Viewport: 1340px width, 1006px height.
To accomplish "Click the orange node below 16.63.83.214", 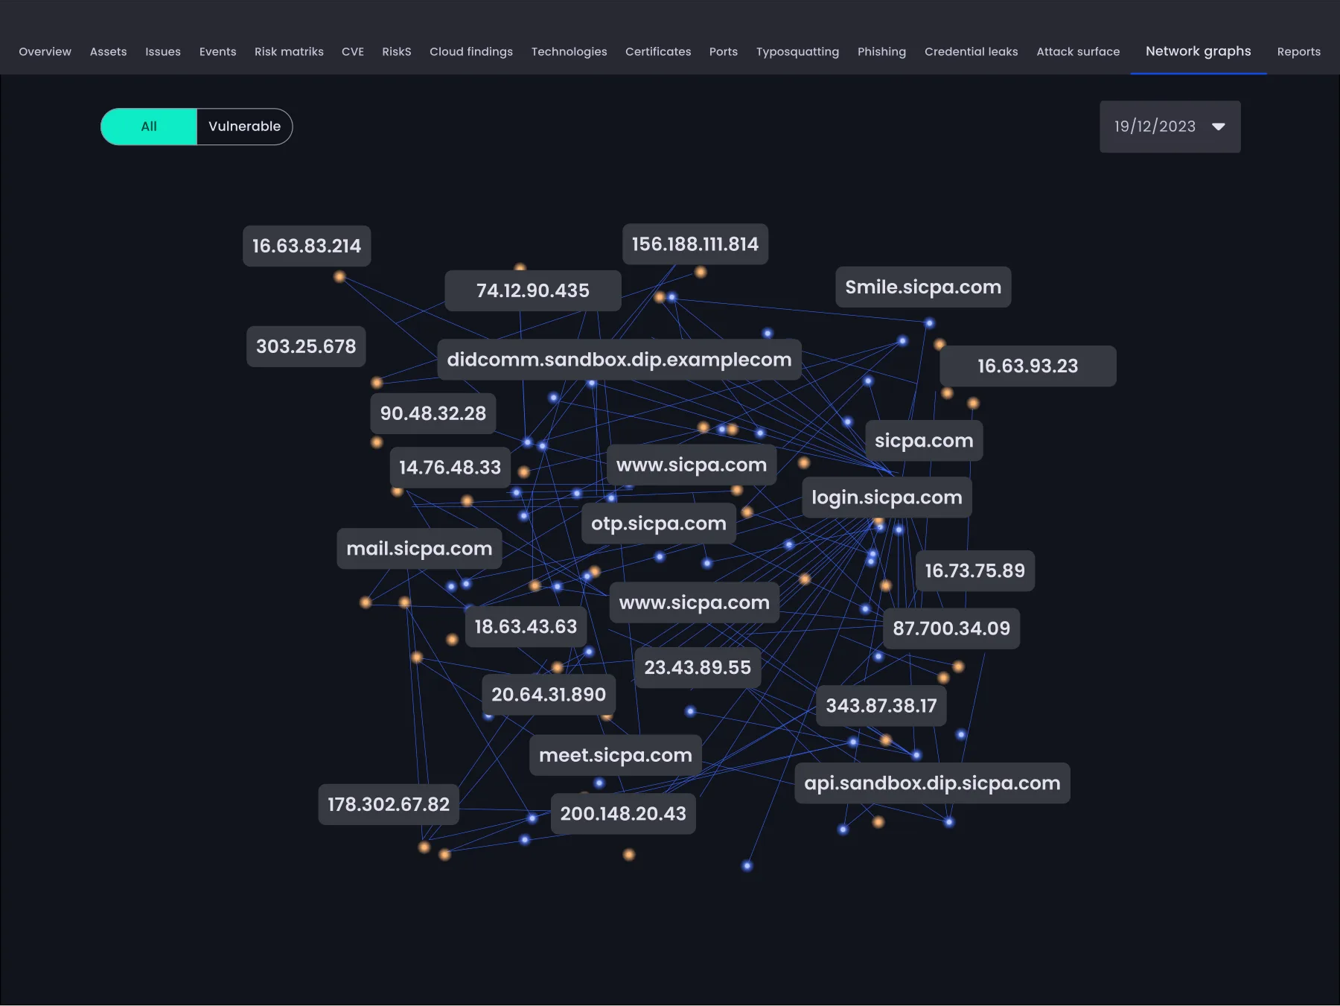I will pyautogui.click(x=339, y=277).
